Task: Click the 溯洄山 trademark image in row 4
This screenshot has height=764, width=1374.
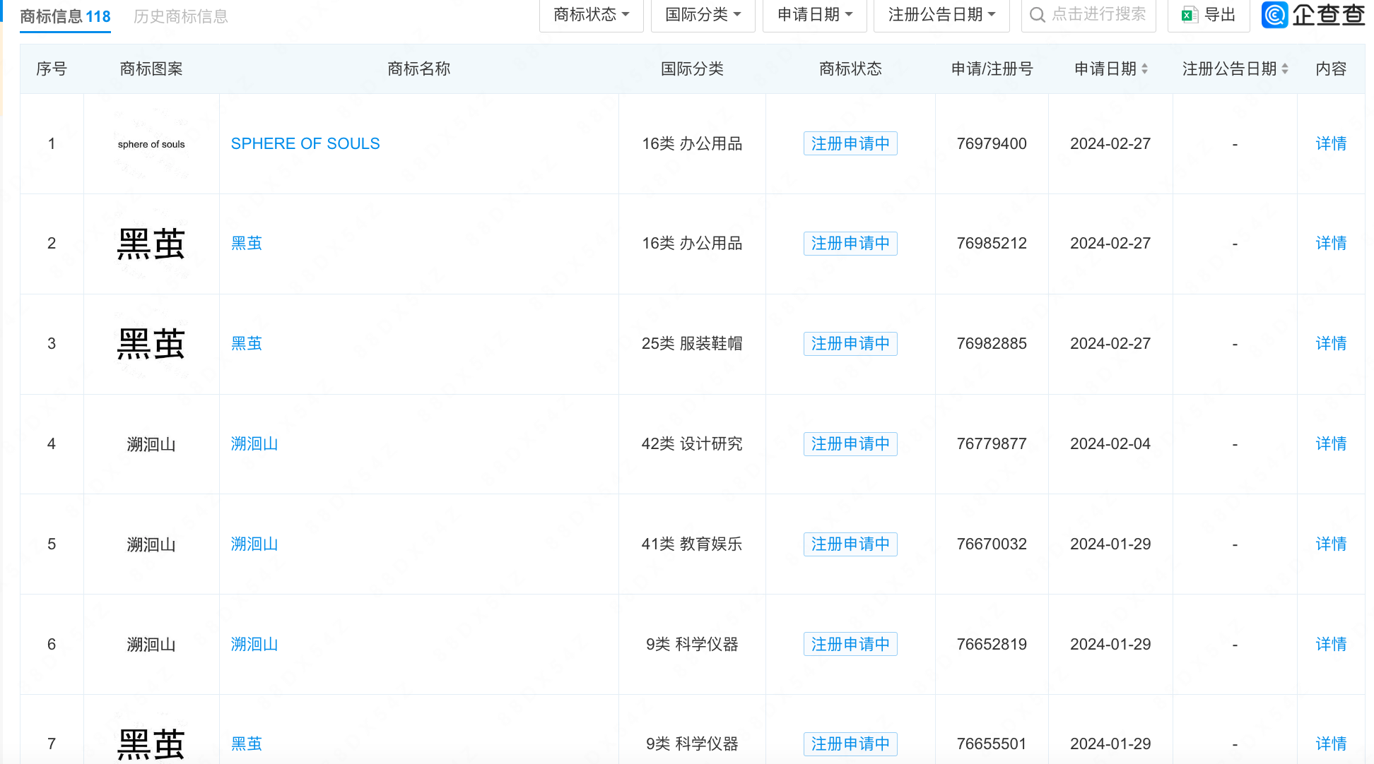Action: pyautogui.click(x=151, y=444)
